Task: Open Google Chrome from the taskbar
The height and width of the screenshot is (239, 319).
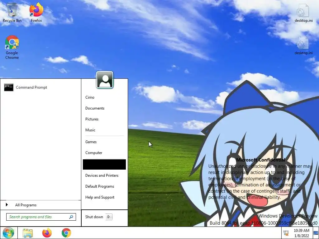Action: [66, 233]
